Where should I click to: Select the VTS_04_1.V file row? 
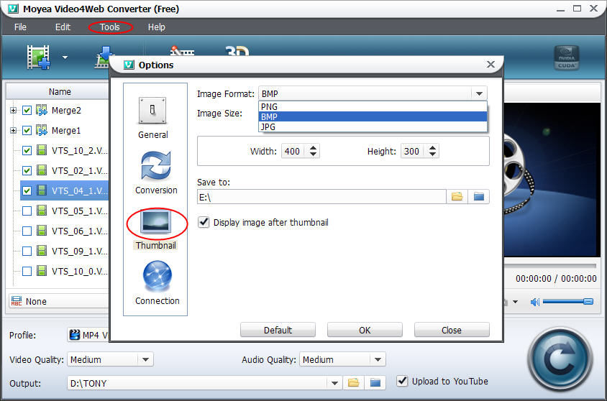(65, 190)
